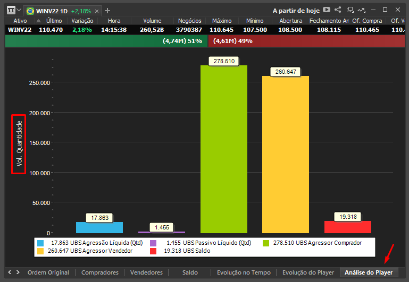Click the green Agressor Comprador bar
Image resolution: width=409 pixels, height=282 pixels.
point(224,149)
